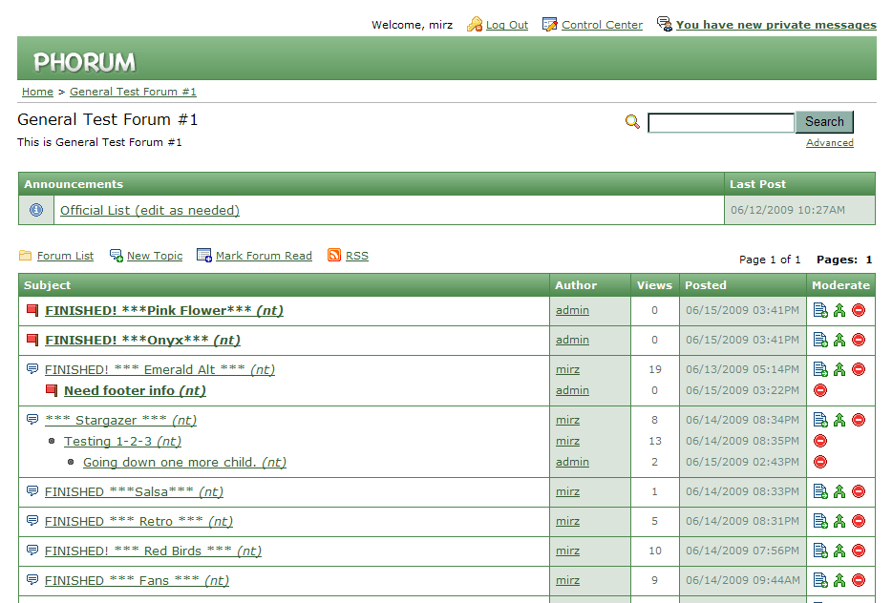Open Advanced search link

click(829, 143)
